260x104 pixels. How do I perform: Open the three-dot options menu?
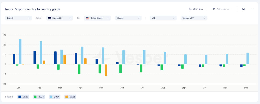tap(252, 9)
